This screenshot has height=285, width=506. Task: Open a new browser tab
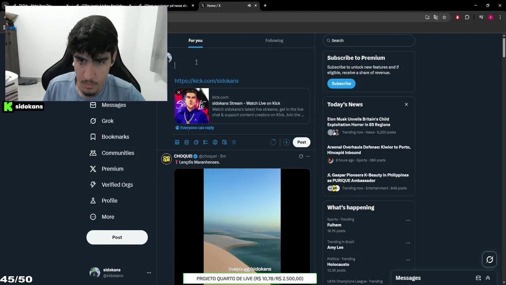265,6
